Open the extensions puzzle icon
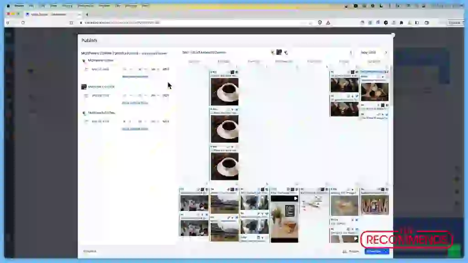This screenshot has height=263, width=468. [401, 23]
